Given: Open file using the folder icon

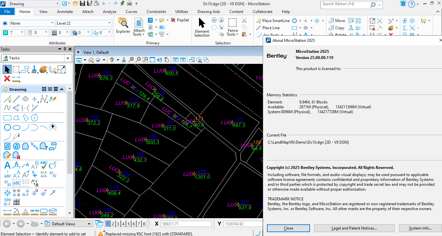Looking at the screenshot, I should click(75, 4).
